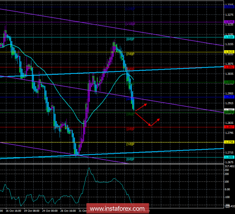Select the red 1.3062 price tag

229,67
